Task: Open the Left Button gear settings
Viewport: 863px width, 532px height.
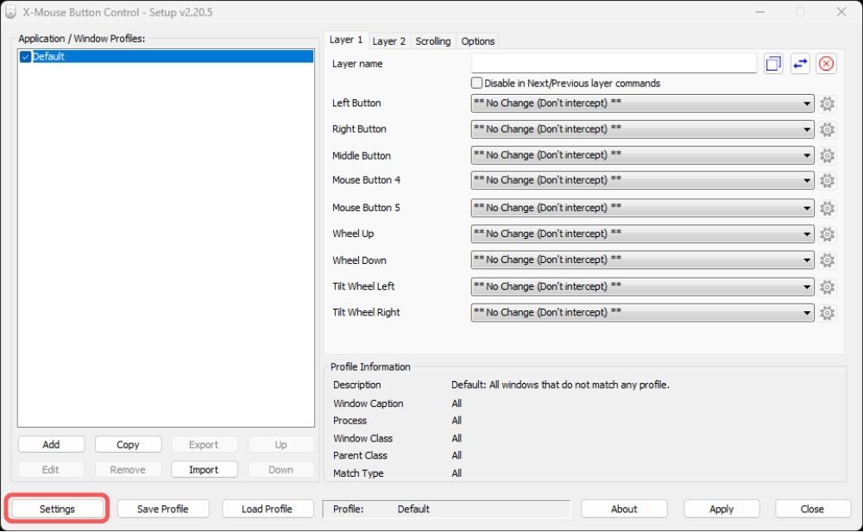Action: [827, 103]
